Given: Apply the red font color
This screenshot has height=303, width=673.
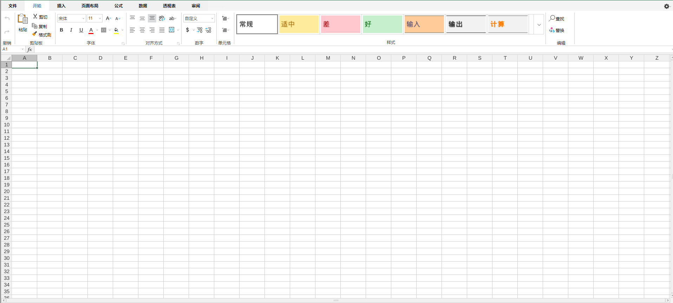Looking at the screenshot, I should 91,31.
